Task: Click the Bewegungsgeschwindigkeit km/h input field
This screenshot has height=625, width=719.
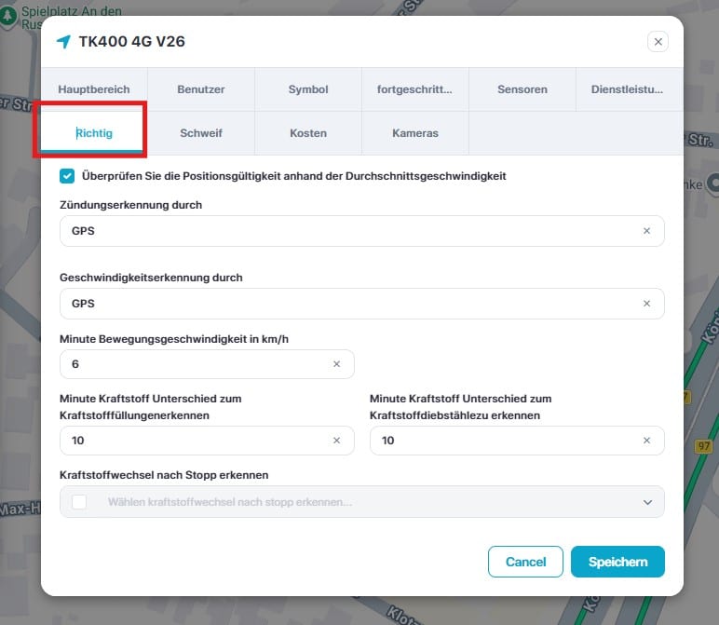Action: coord(196,364)
